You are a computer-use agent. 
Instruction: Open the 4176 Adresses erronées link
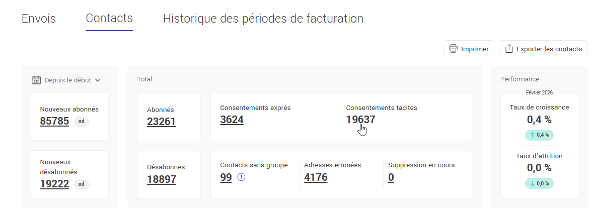(316, 177)
